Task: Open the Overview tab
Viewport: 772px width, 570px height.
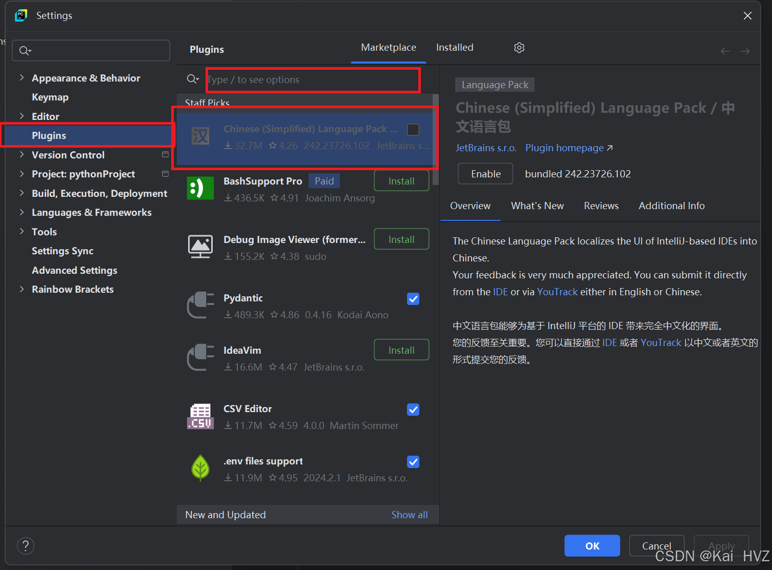Action: 470,206
